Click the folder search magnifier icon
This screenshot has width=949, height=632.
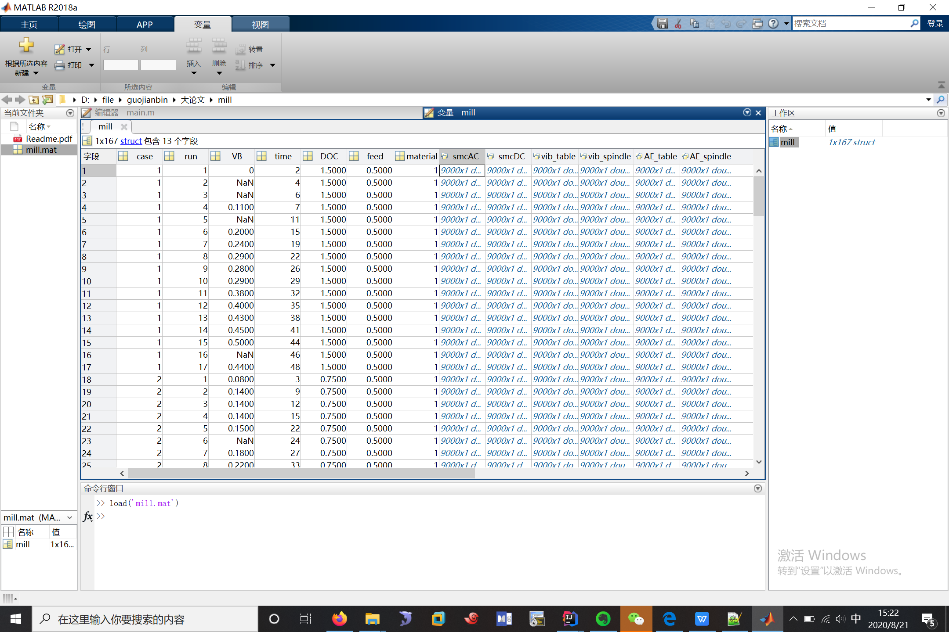[940, 100]
